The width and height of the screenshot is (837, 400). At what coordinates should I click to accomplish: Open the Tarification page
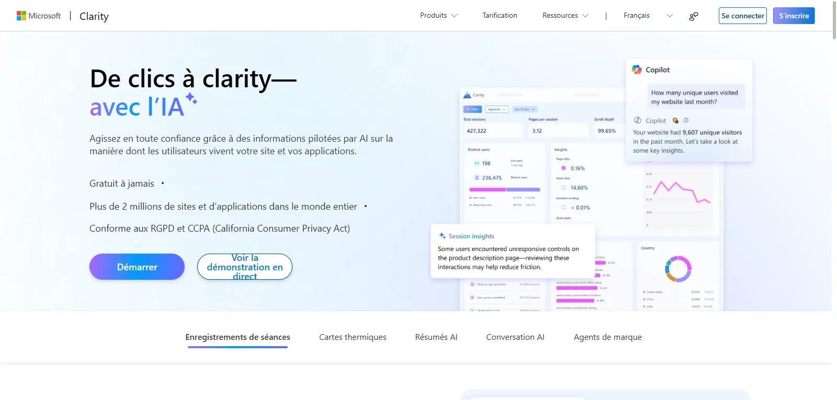500,16
